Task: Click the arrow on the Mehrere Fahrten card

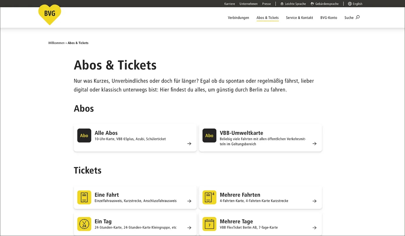Action: tap(314, 201)
